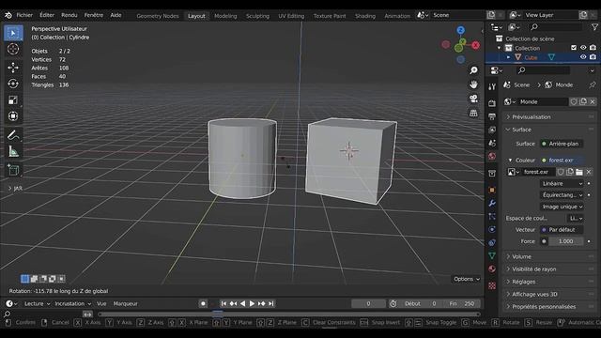
Task: Open the Options dropdown in viewport
Action: (x=466, y=279)
